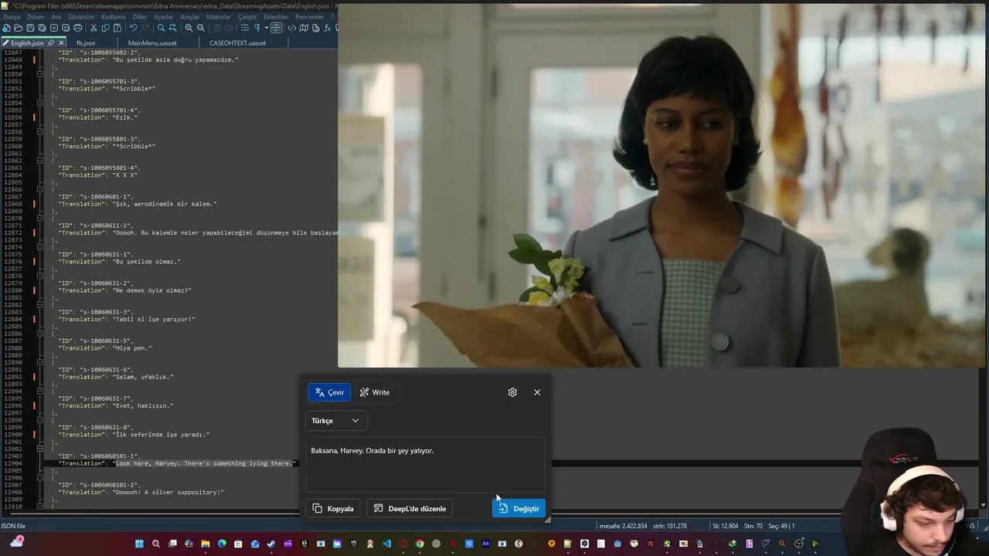Open the Ara menu
The height and width of the screenshot is (556, 989).
(56, 17)
